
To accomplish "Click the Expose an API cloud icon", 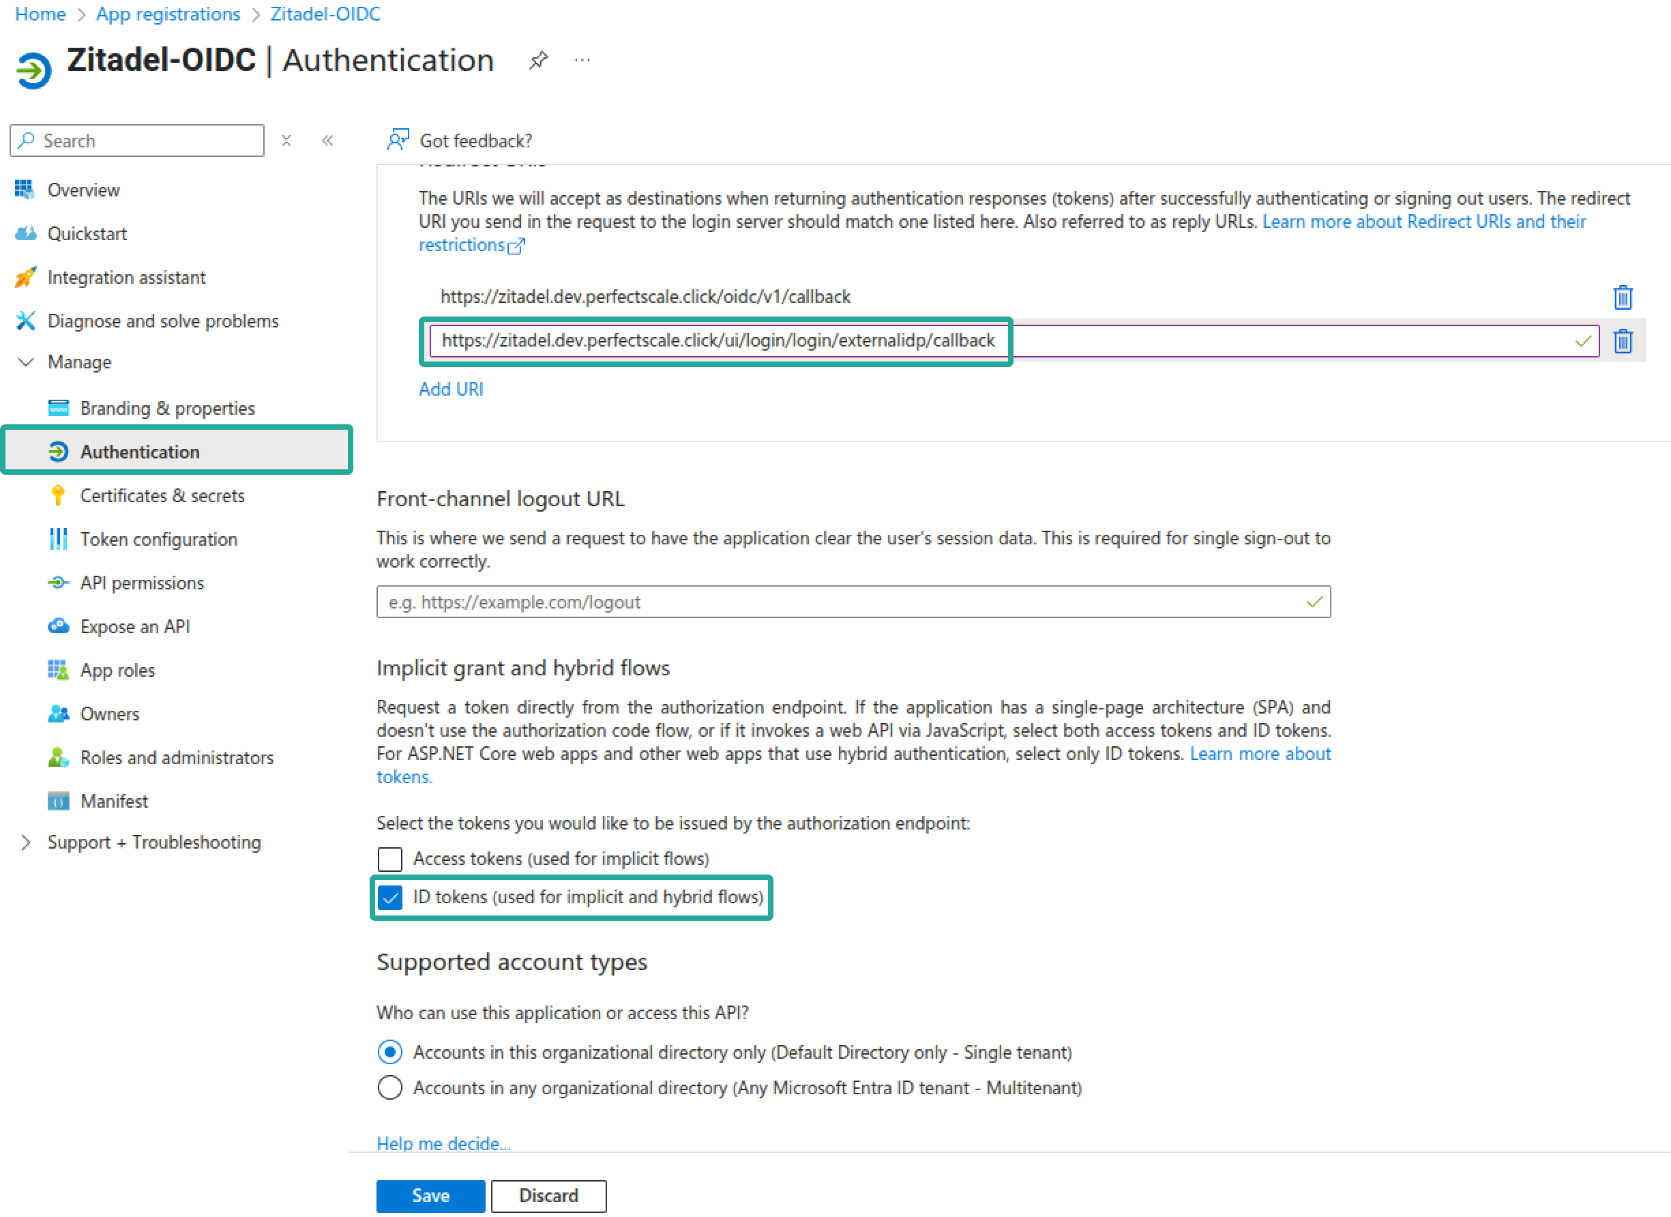I will click(x=58, y=626).
